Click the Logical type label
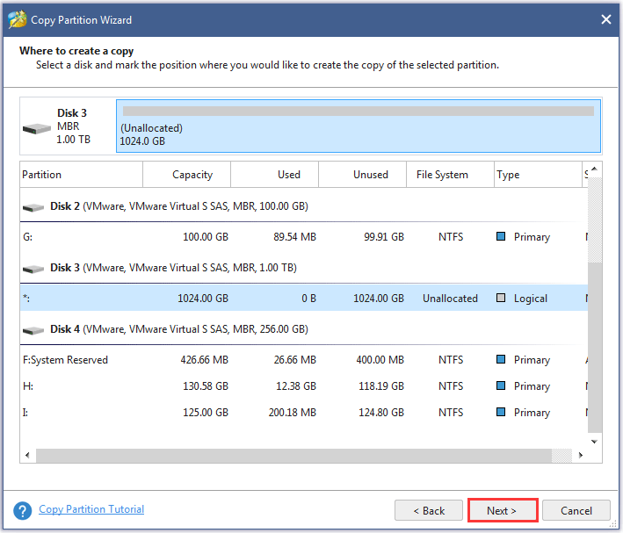Viewport: 623px width, 533px height. [531, 299]
